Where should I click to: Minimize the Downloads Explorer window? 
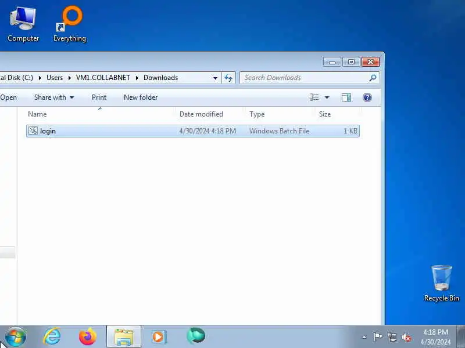332,62
